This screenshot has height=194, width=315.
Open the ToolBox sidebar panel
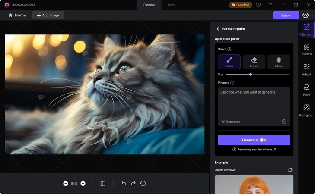(306, 50)
